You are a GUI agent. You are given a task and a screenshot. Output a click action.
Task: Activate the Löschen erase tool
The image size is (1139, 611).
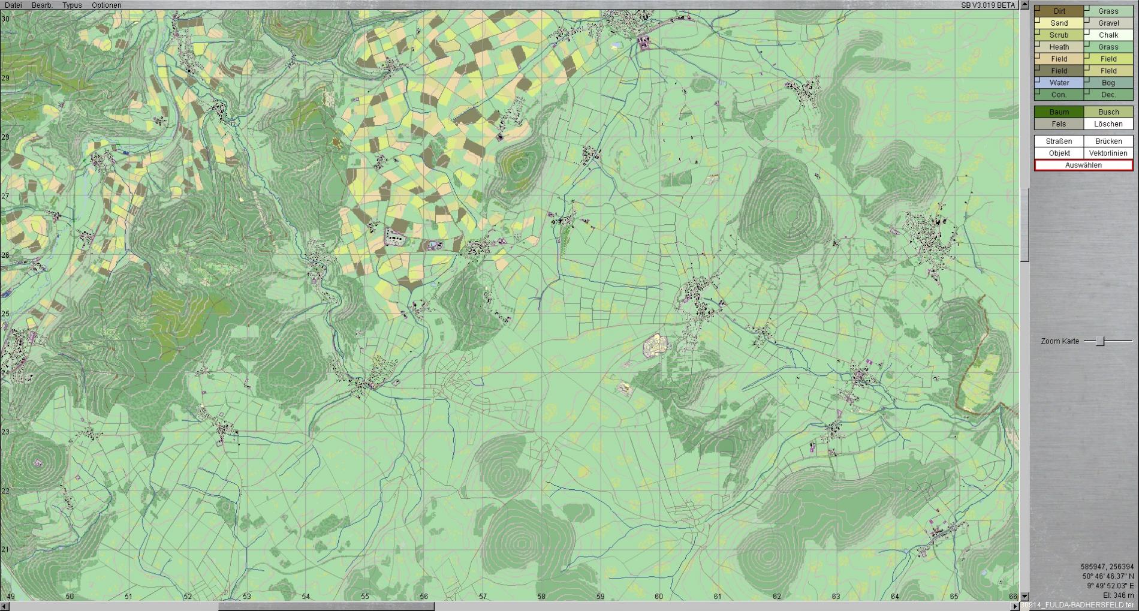coord(1108,124)
